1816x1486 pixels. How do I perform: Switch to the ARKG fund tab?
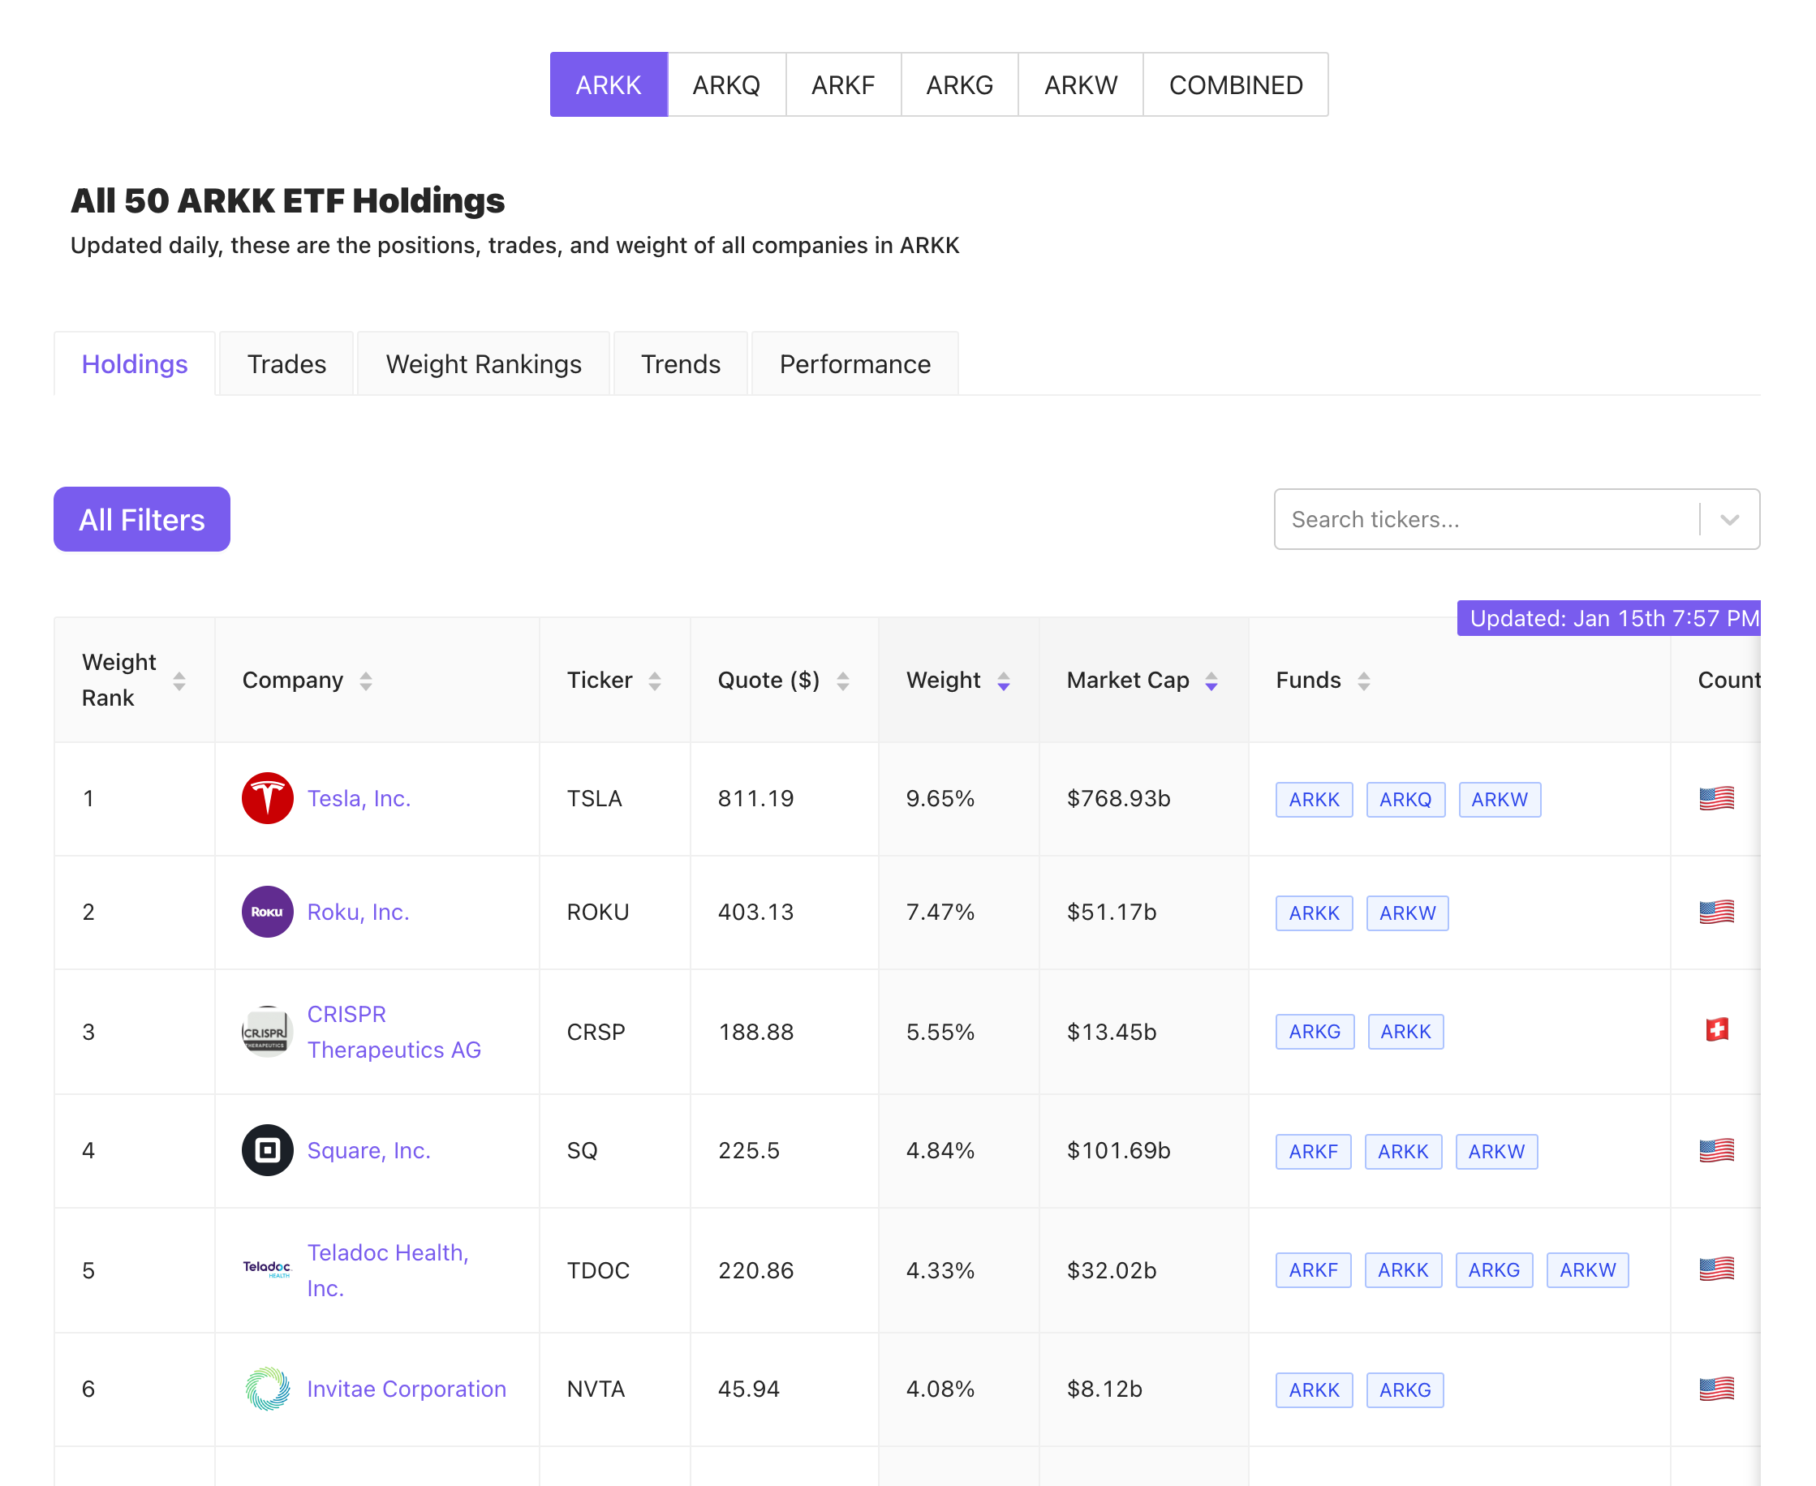click(959, 84)
